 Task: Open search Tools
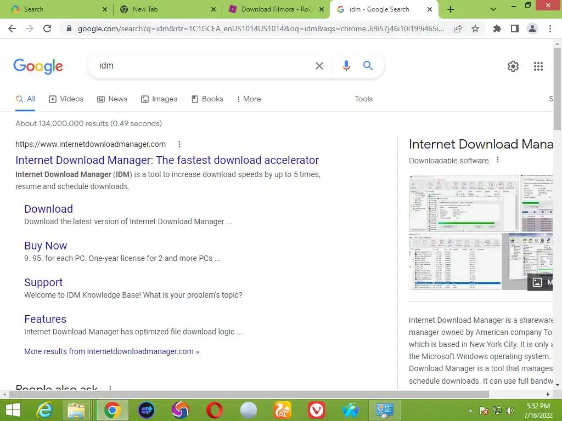click(363, 99)
